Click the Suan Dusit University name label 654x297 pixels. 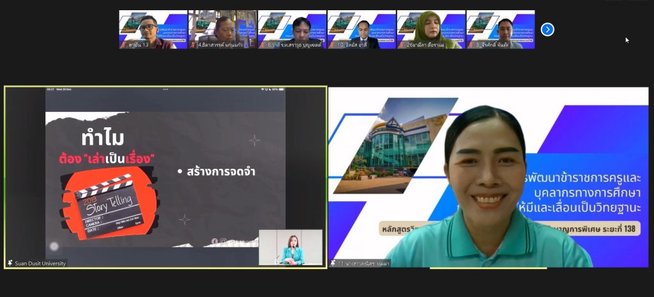point(40,263)
